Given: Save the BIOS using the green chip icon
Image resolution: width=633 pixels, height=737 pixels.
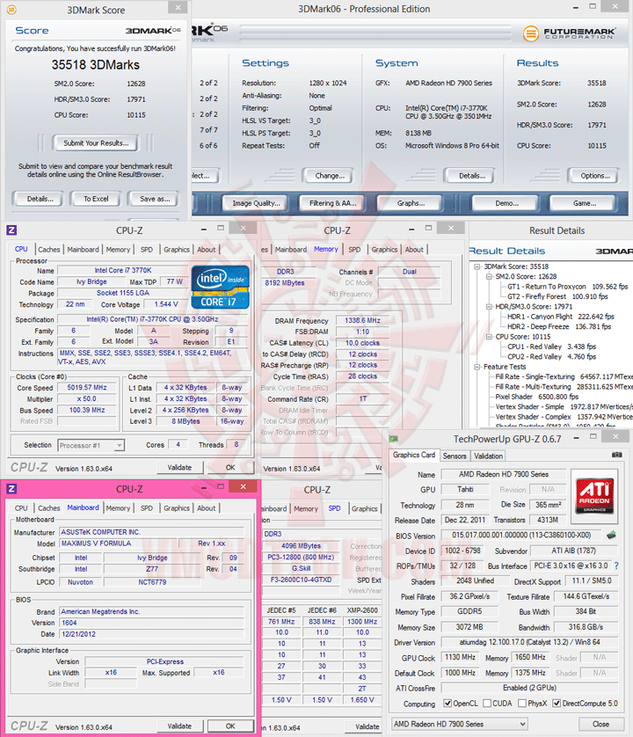Looking at the screenshot, I should tap(611, 535).
